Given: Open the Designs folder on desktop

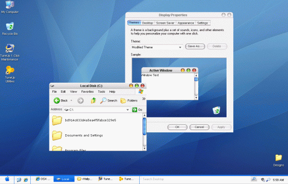Looking at the screenshot, I should click(278, 161).
